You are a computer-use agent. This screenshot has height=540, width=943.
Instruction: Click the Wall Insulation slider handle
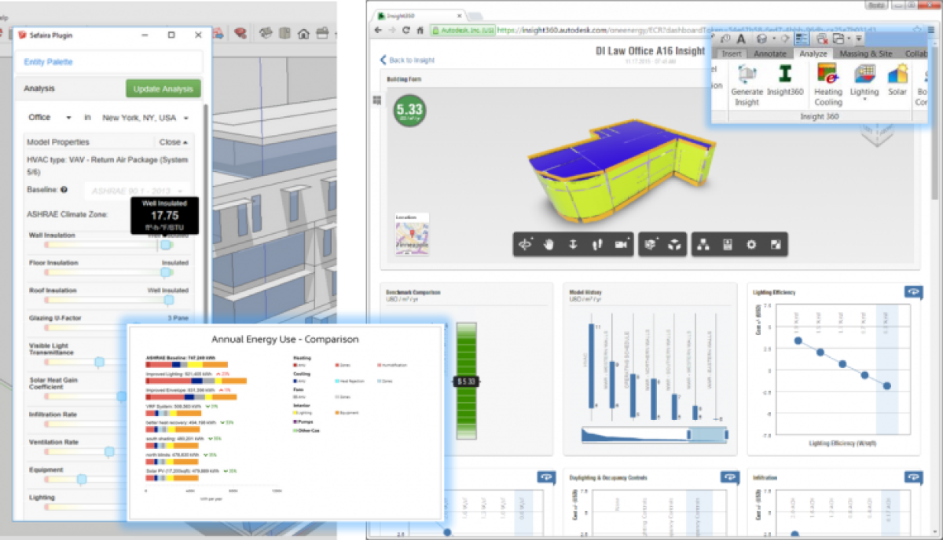point(166,245)
